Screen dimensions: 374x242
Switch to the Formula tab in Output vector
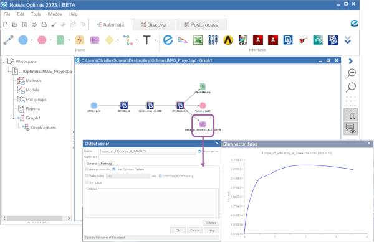tap(106, 164)
